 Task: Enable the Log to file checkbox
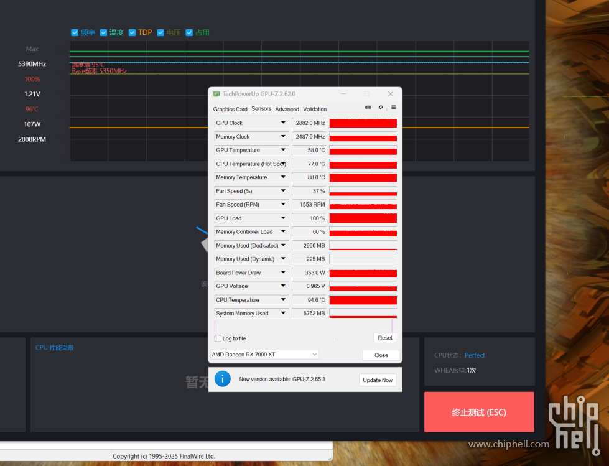tap(218, 338)
